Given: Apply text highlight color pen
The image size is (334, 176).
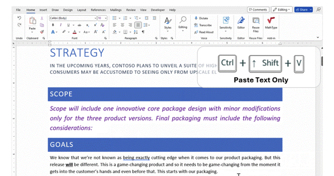Looking at the screenshot, I should point(64,32).
